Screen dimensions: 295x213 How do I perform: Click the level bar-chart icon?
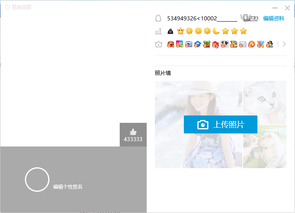[x=159, y=31]
